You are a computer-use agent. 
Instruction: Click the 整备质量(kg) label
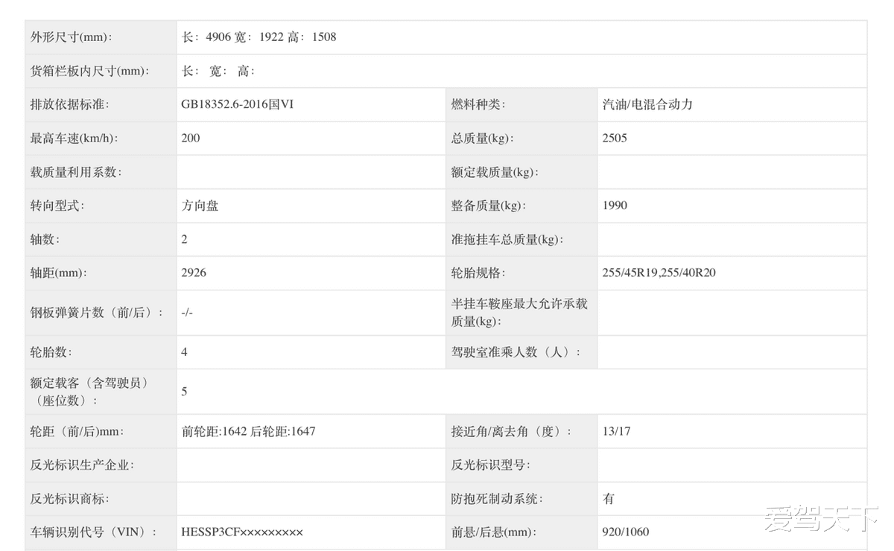tap(489, 206)
